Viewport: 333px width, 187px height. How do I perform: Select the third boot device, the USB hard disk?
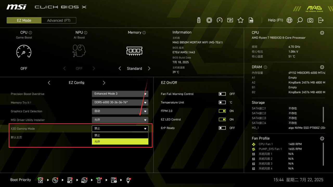(70, 180)
